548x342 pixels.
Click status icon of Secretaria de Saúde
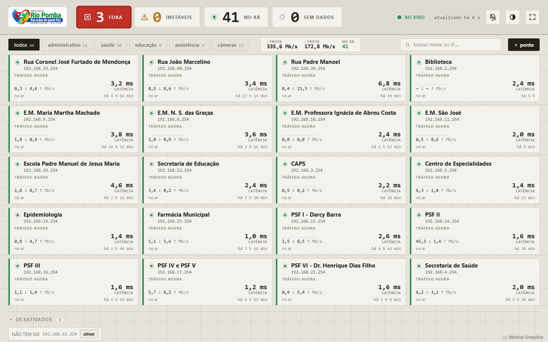tap(419, 266)
